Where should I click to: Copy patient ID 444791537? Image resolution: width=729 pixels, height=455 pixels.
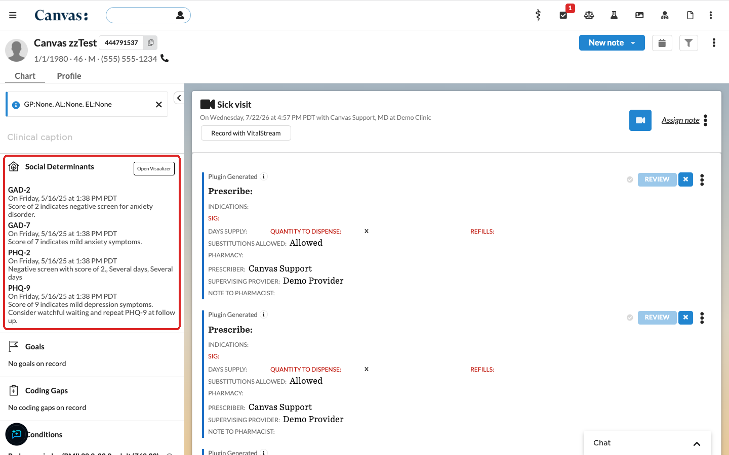[150, 43]
